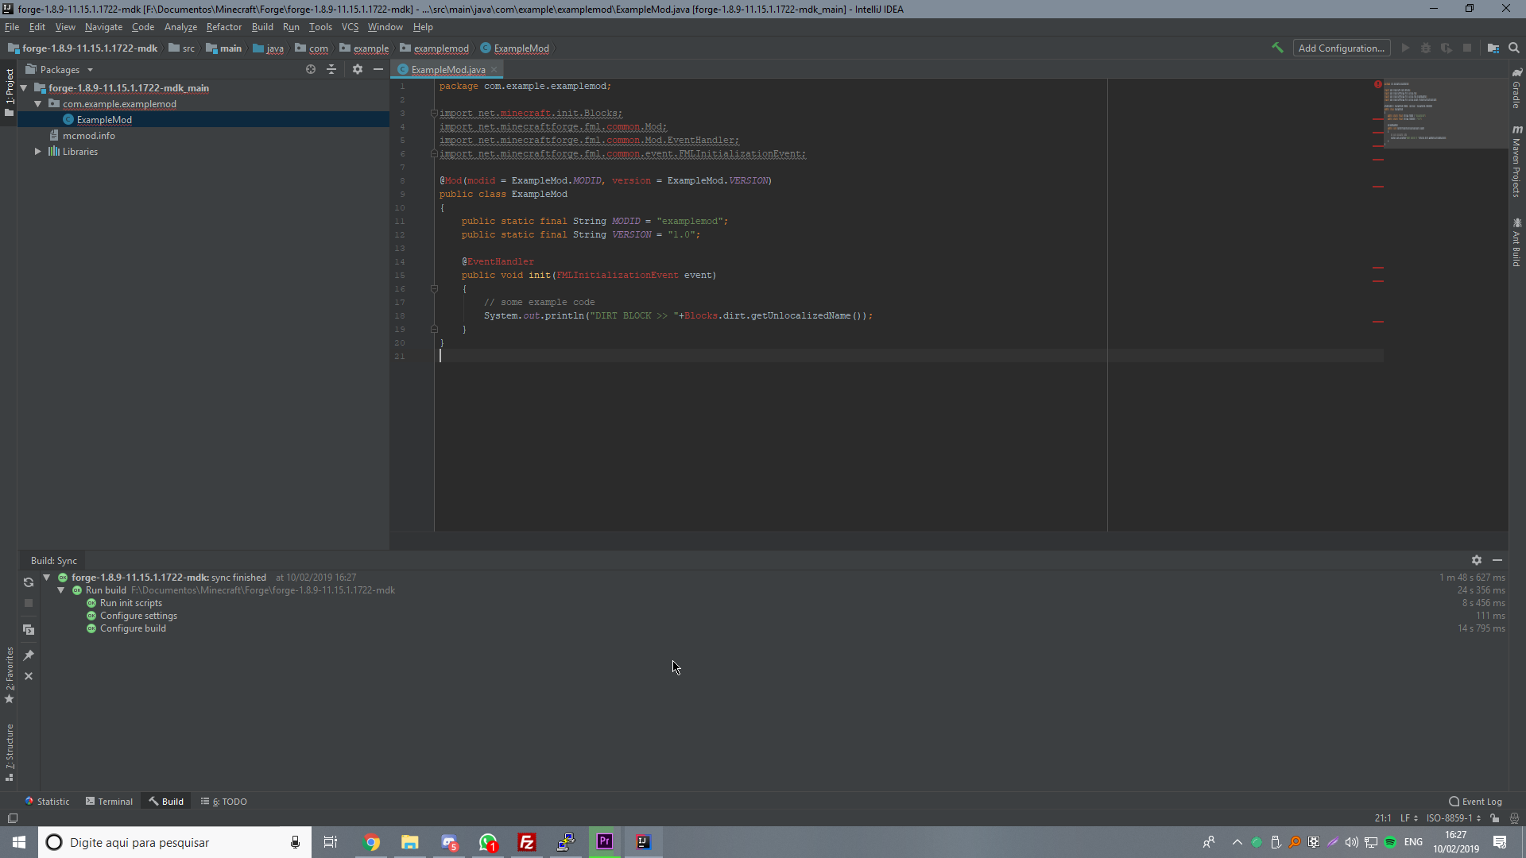Image resolution: width=1526 pixels, height=858 pixels.
Task: Open Build panel settings gear
Action: [x=1477, y=560]
